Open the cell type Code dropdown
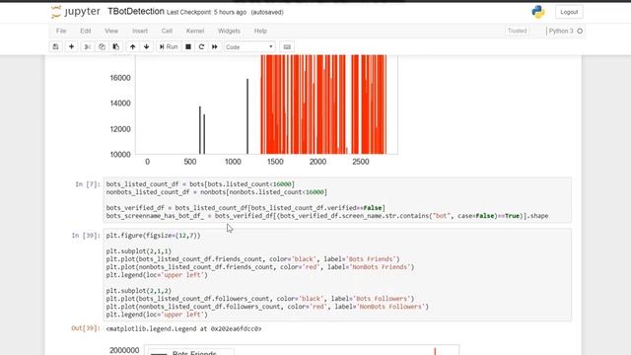Image resolution: width=631 pixels, height=355 pixels. (x=249, y=47)
